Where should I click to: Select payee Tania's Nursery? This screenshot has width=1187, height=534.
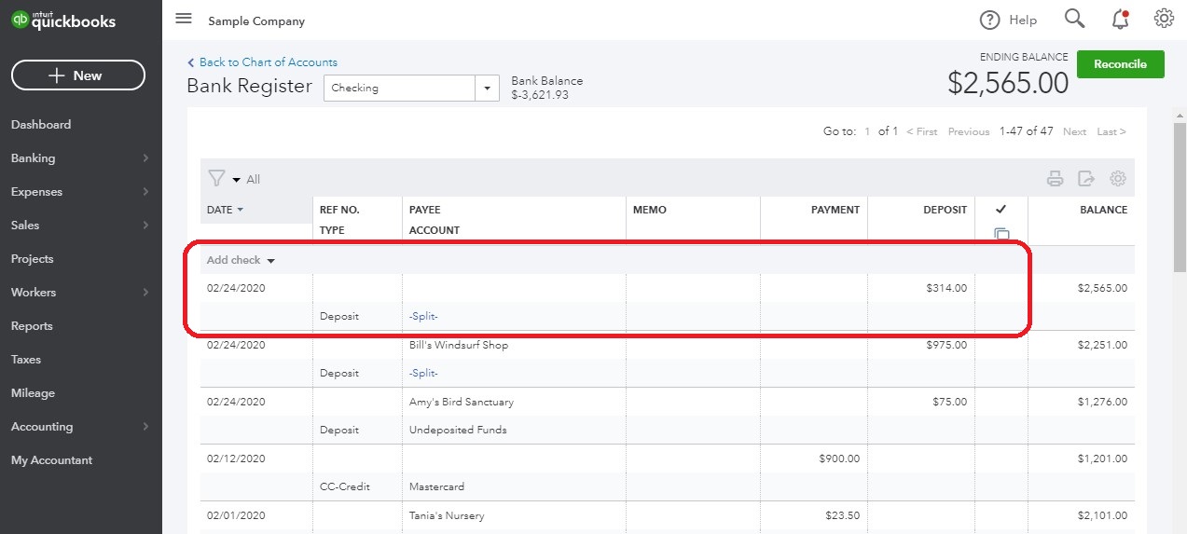447,515
